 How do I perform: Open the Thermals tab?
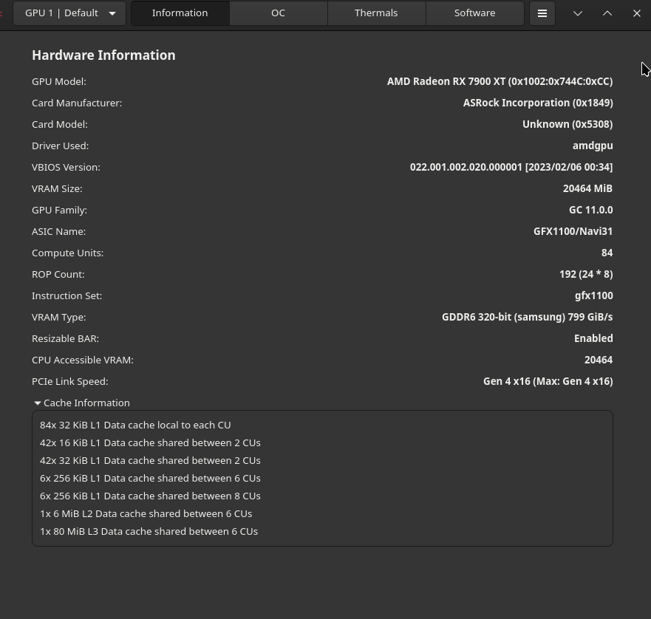(x=376, y=13)
